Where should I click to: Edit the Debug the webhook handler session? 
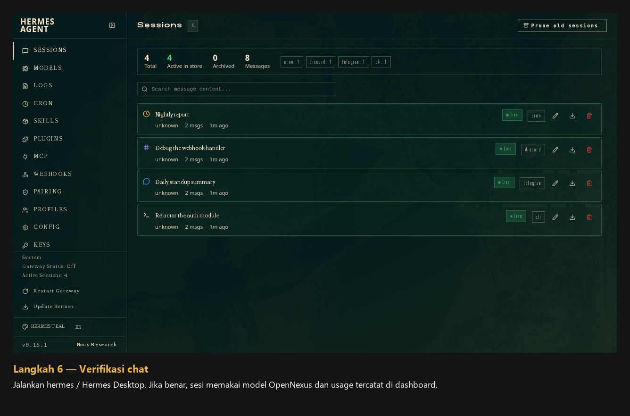coord(555,150)
